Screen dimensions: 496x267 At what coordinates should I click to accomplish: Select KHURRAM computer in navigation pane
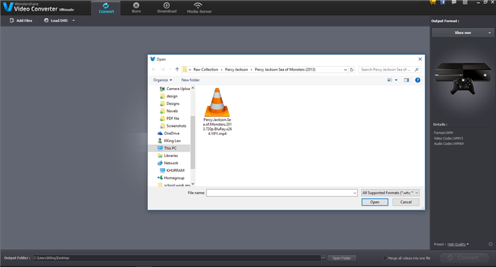172,171
